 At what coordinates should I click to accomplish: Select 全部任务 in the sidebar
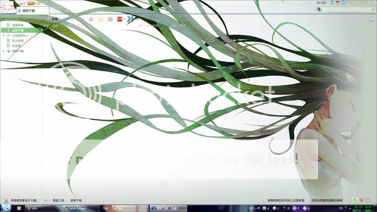point(18,25)
